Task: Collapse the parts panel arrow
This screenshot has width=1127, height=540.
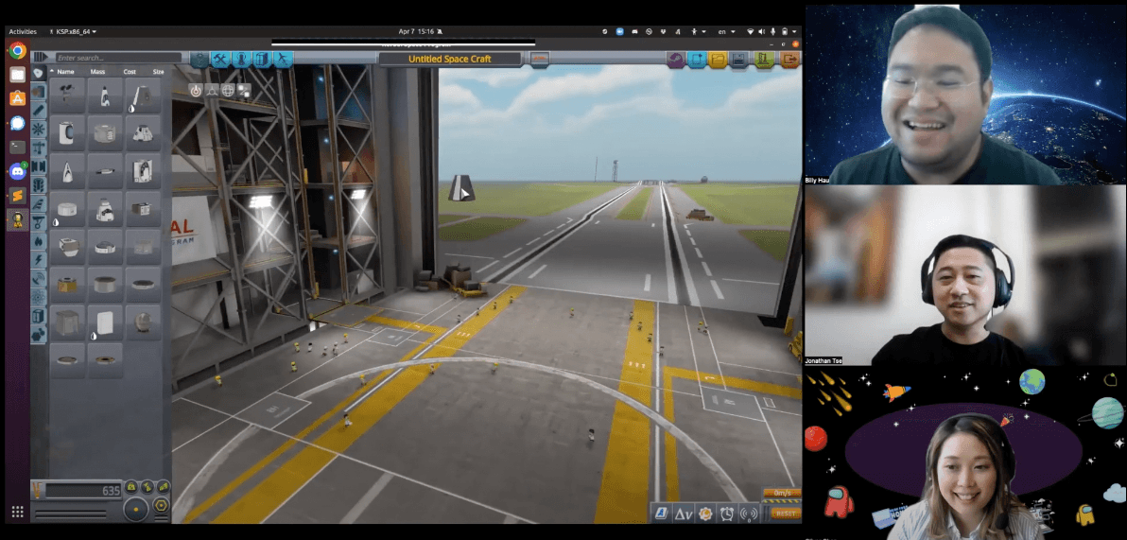Action: click(40, 59)
